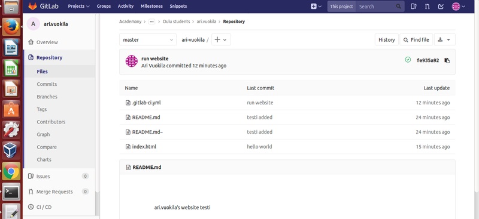
Task: Open the run website commit title
Action: click(155, 58)
